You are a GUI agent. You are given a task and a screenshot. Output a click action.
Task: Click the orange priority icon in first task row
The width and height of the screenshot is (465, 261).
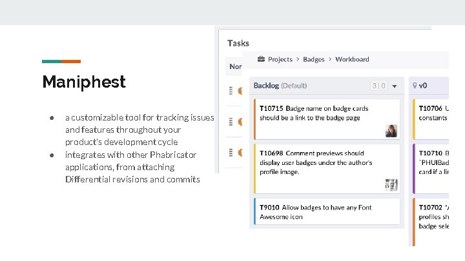click(x=240, y=91)
